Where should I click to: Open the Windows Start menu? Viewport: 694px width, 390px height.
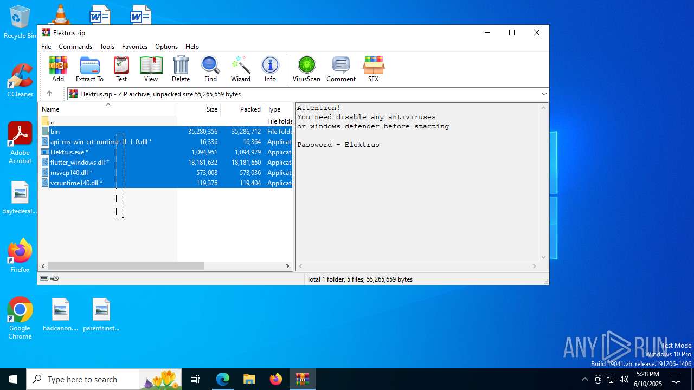pyautogui.click(x=13, y=379)
